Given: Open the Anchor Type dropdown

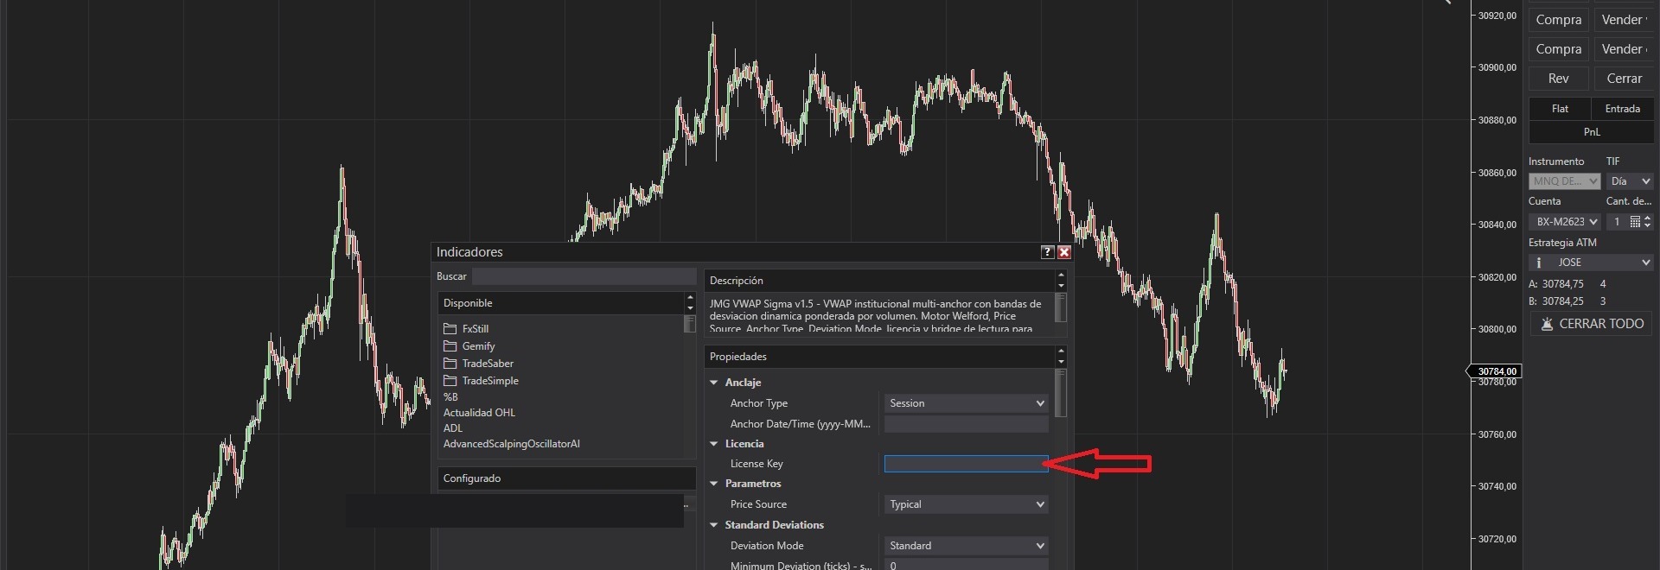Looking at the screenshot, I should coord(966,403).
